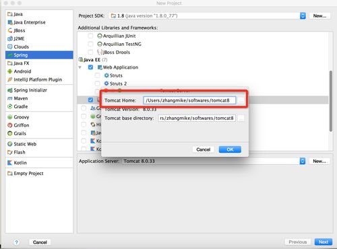Select the Groovy project type icon
Screen dimensions: 337x249
point(10,117)
